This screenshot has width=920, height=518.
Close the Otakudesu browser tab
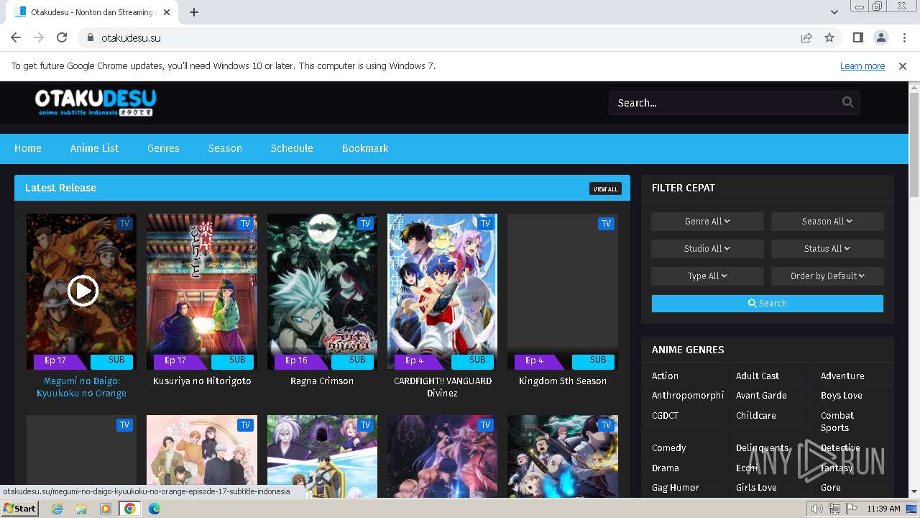(167, 12)
